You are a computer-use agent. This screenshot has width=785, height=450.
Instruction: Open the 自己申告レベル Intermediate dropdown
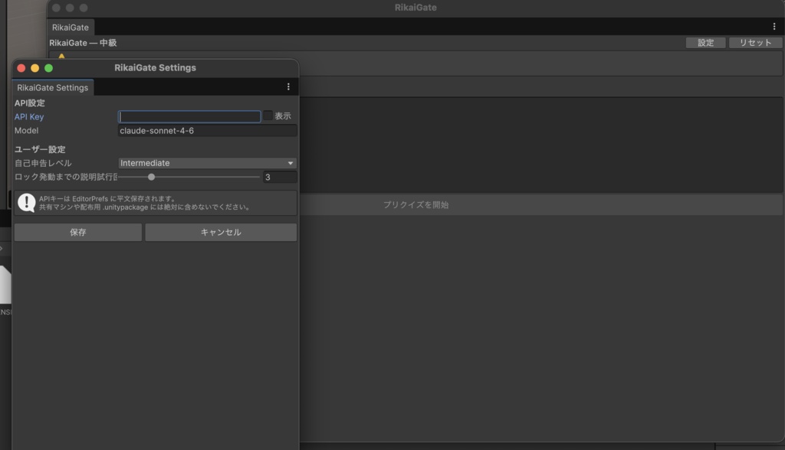tap(207, 163)
